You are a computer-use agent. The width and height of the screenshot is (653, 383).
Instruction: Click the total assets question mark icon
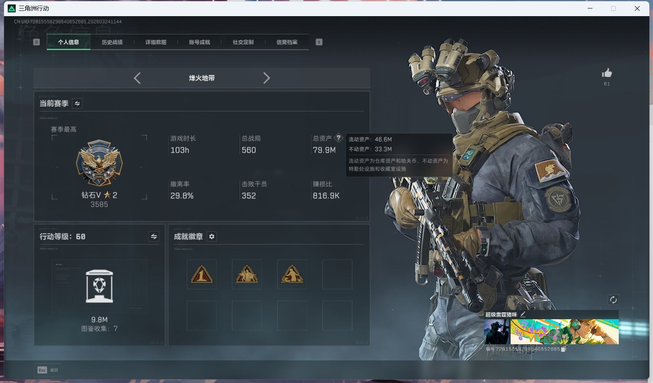(338, 138)
